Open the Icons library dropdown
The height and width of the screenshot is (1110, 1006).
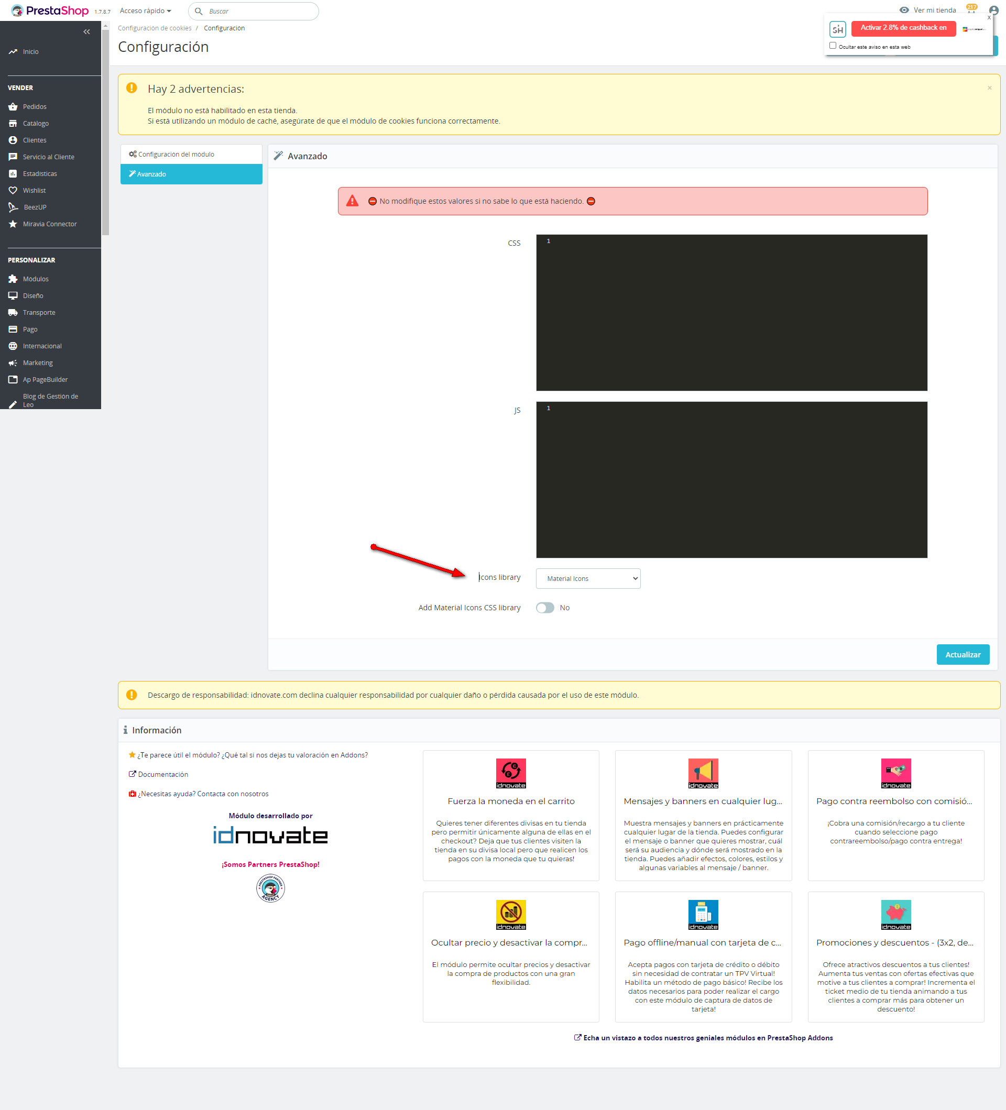tap(587, 579)
